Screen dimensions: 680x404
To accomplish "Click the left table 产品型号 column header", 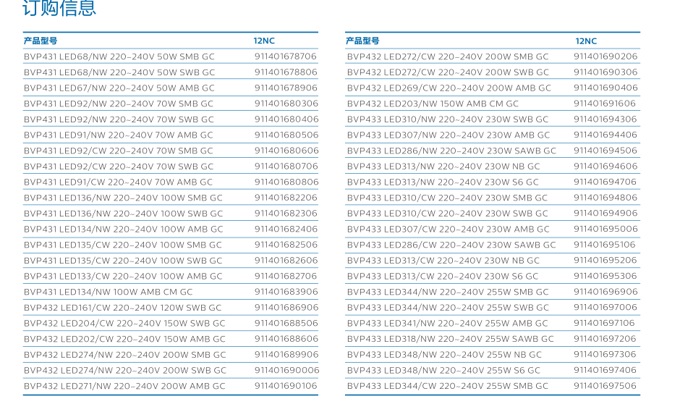I will [x=41, y=41].
